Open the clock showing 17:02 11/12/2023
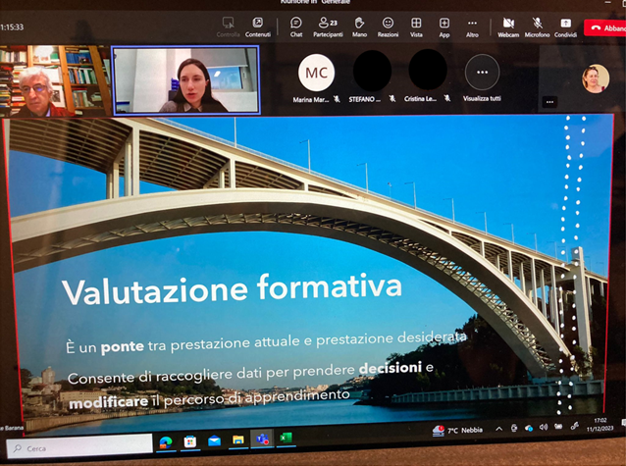The image size is (626, 466). [x=600, y=425]
